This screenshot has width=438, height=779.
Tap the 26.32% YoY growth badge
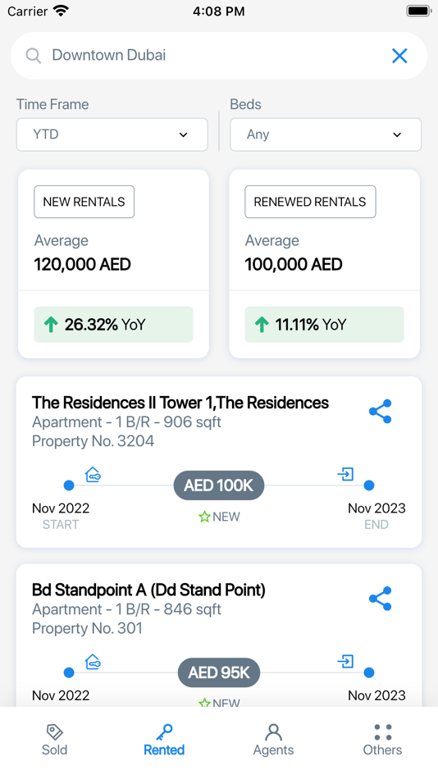point(113,325)
